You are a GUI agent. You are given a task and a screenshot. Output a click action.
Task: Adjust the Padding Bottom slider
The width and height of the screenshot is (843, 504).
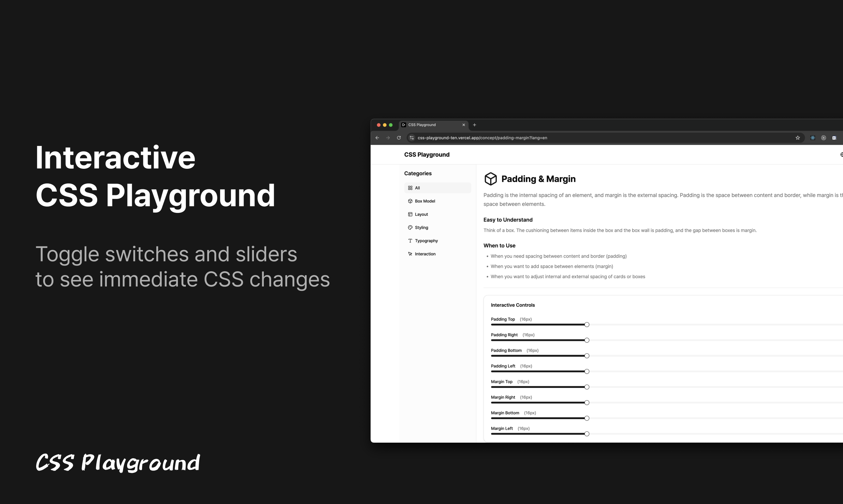click(x=587, y=355)
